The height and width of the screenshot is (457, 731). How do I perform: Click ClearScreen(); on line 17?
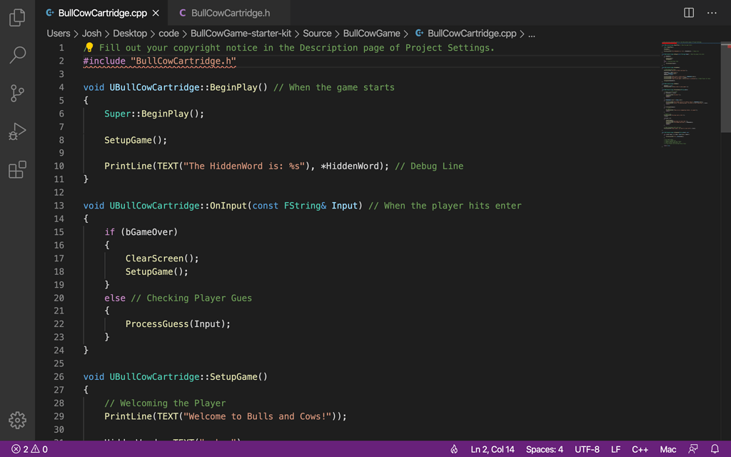click(x=162, y=258)
